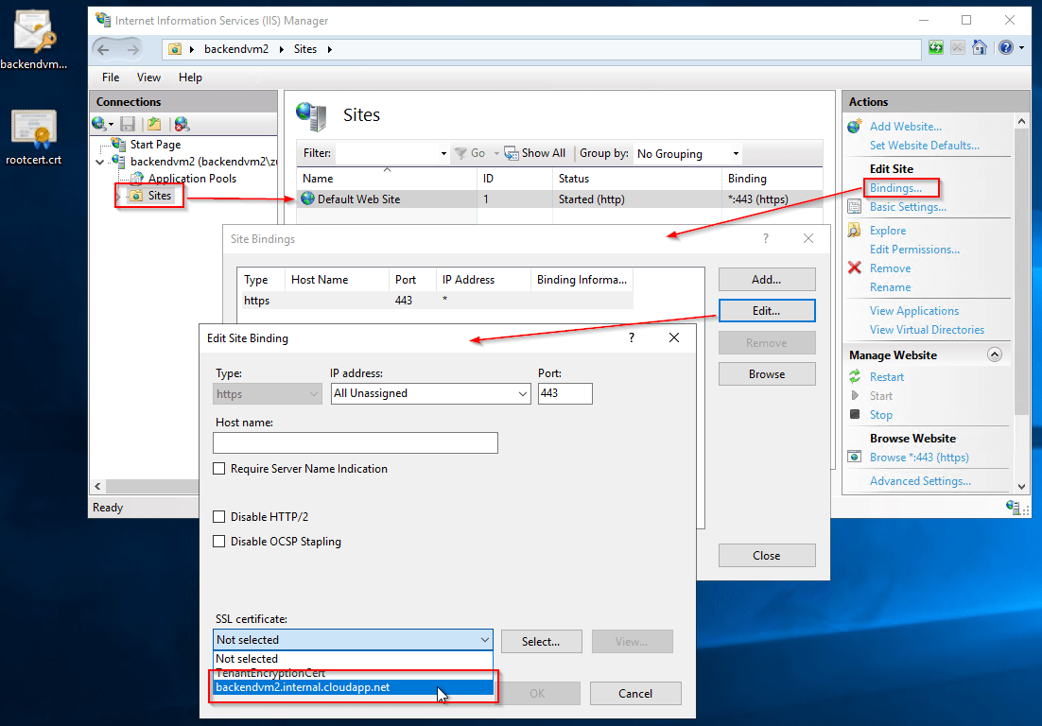Click the Home icon in the toolbar
The height and width of the screenshot is (726, 1042).
click(979, 48)
